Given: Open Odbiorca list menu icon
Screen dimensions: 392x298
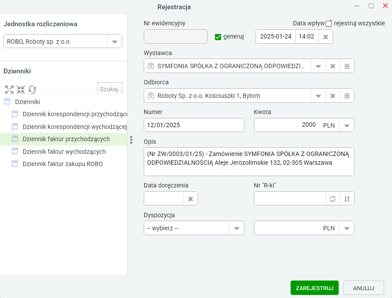Looking at the screenshot, I should click(x=347, y=96).
